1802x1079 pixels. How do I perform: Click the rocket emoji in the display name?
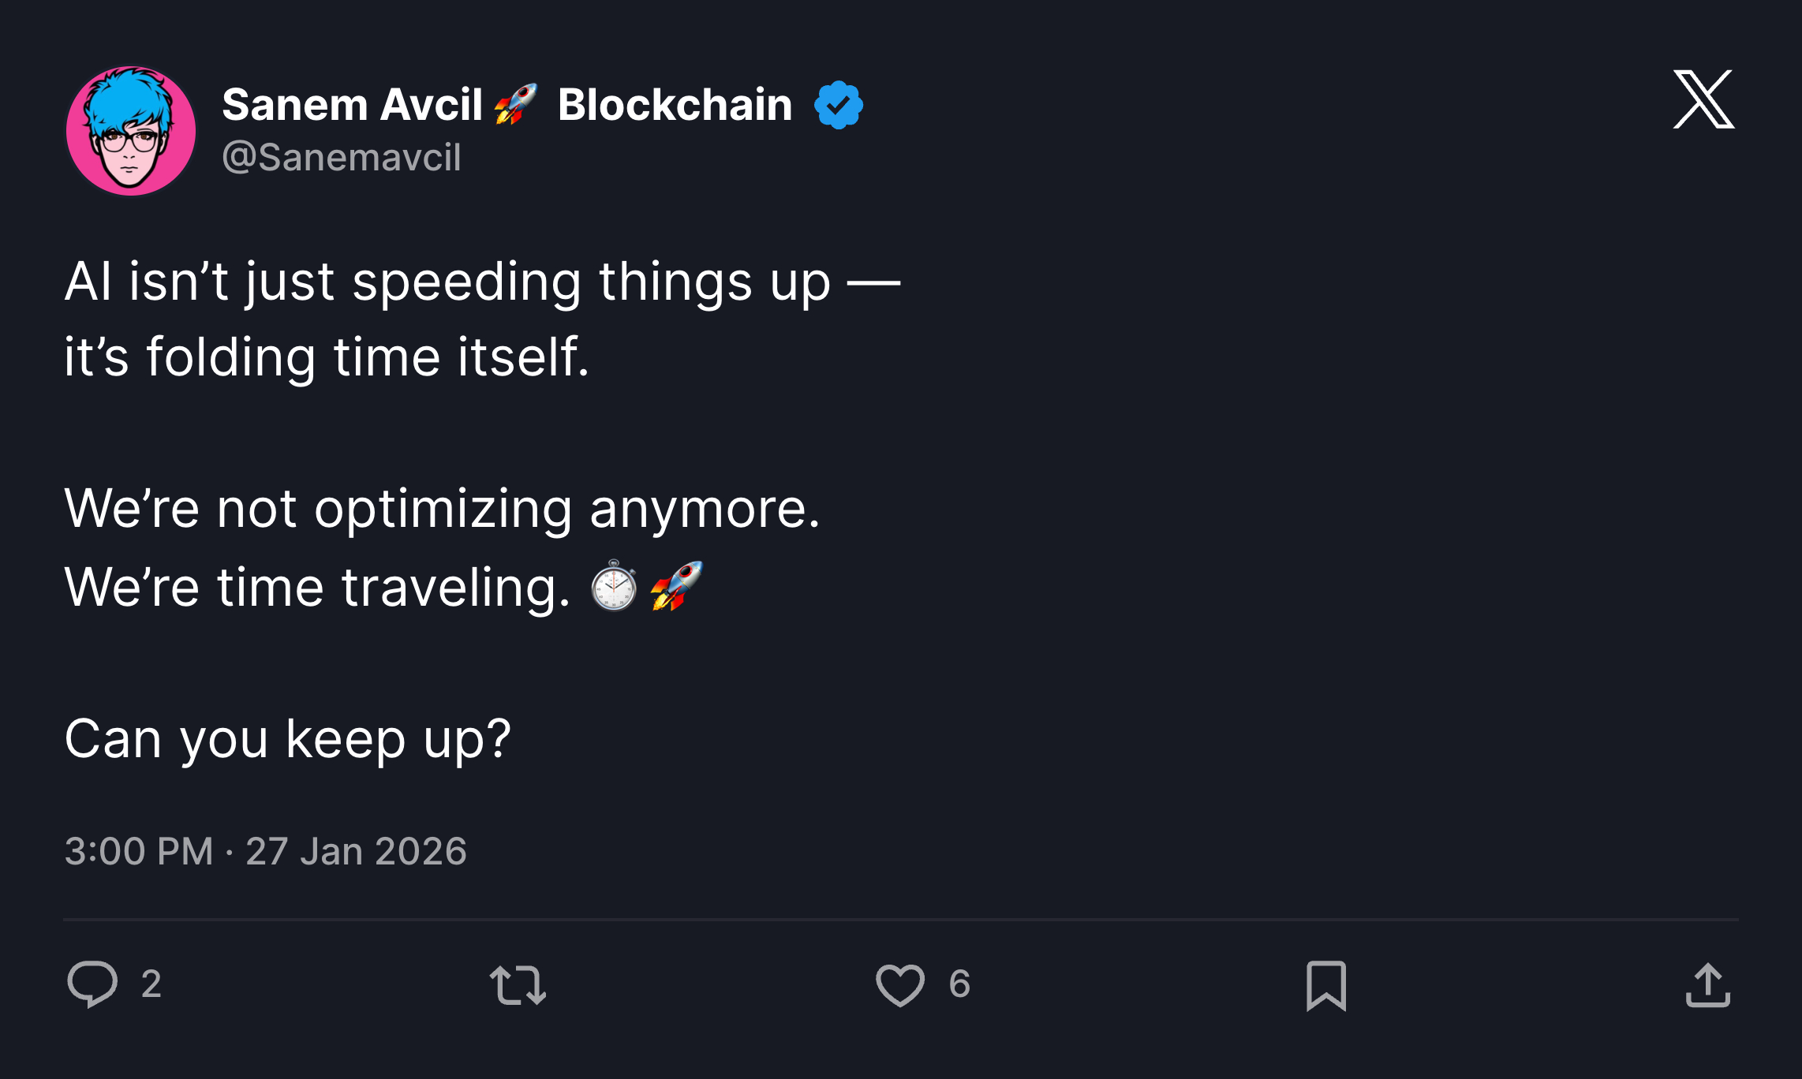coord(514,104)
